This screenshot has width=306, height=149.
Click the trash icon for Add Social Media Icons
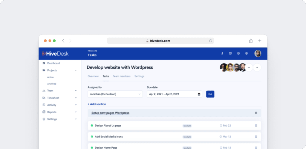click(x=256, y=137)
